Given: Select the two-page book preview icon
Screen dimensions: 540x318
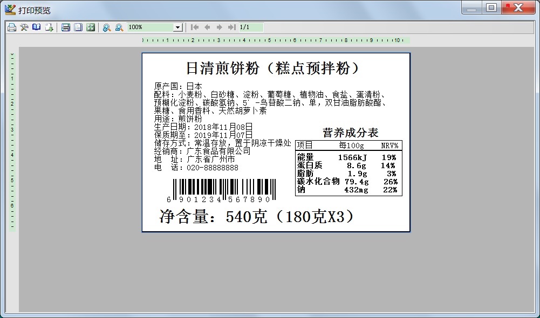Looking at the screenshot, I should tap(36, 27).
